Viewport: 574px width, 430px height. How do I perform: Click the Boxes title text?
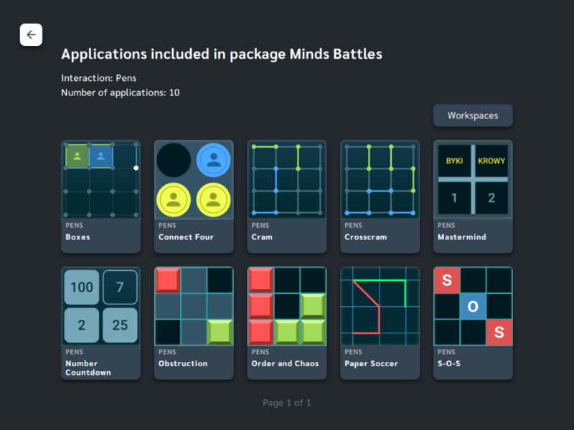77,237
